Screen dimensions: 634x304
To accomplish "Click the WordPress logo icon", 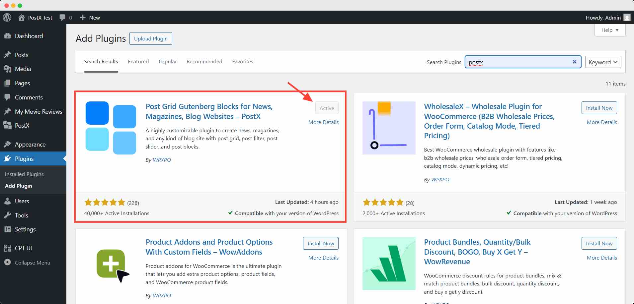I will [7, 18].
